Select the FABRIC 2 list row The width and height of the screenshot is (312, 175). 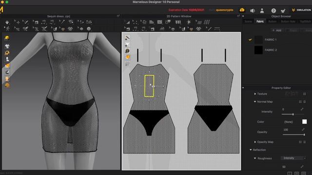278,50
